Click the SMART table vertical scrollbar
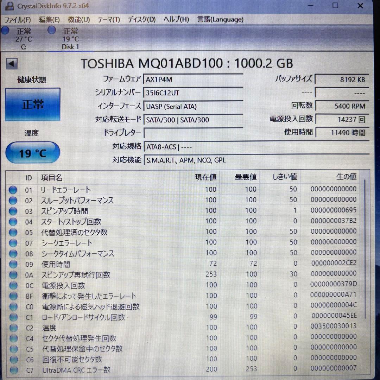Screen dimensions: 380x380 (x=365, y=248)
